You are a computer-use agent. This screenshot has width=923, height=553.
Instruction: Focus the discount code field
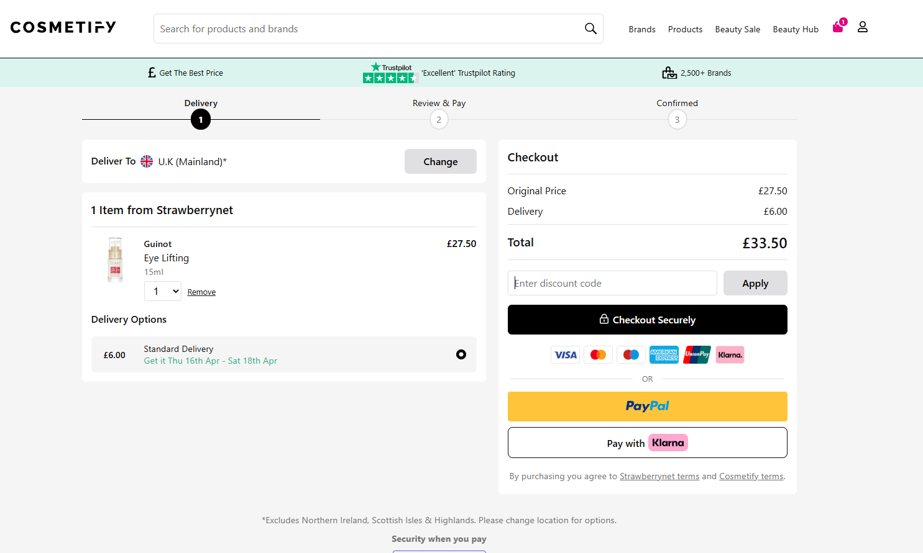click(x=612, y=283)
